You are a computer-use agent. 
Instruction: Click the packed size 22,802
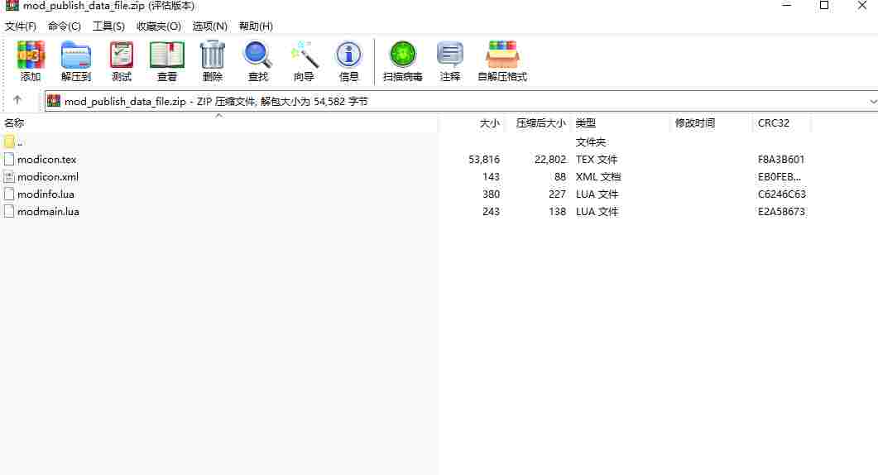550,160
